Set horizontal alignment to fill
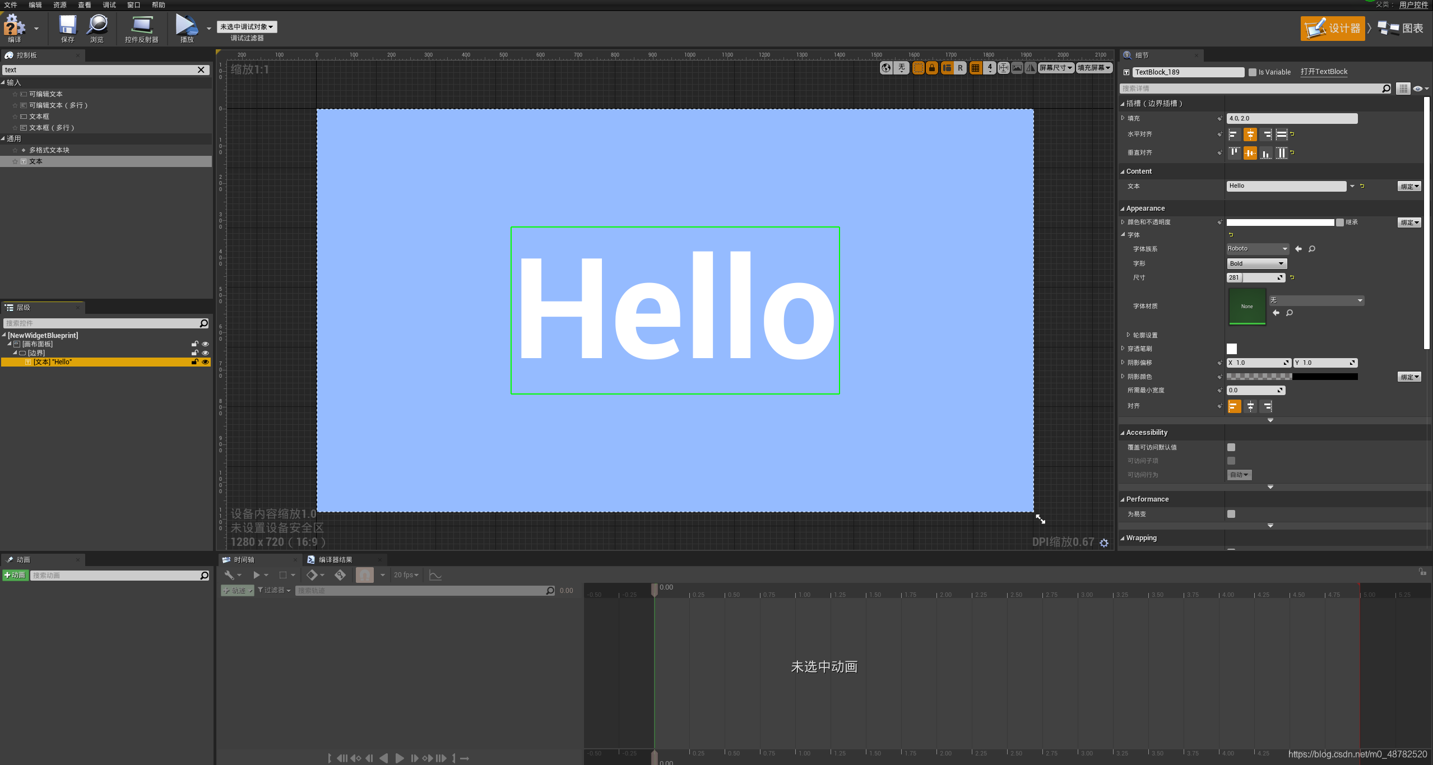 click(x=1281, y=135)
